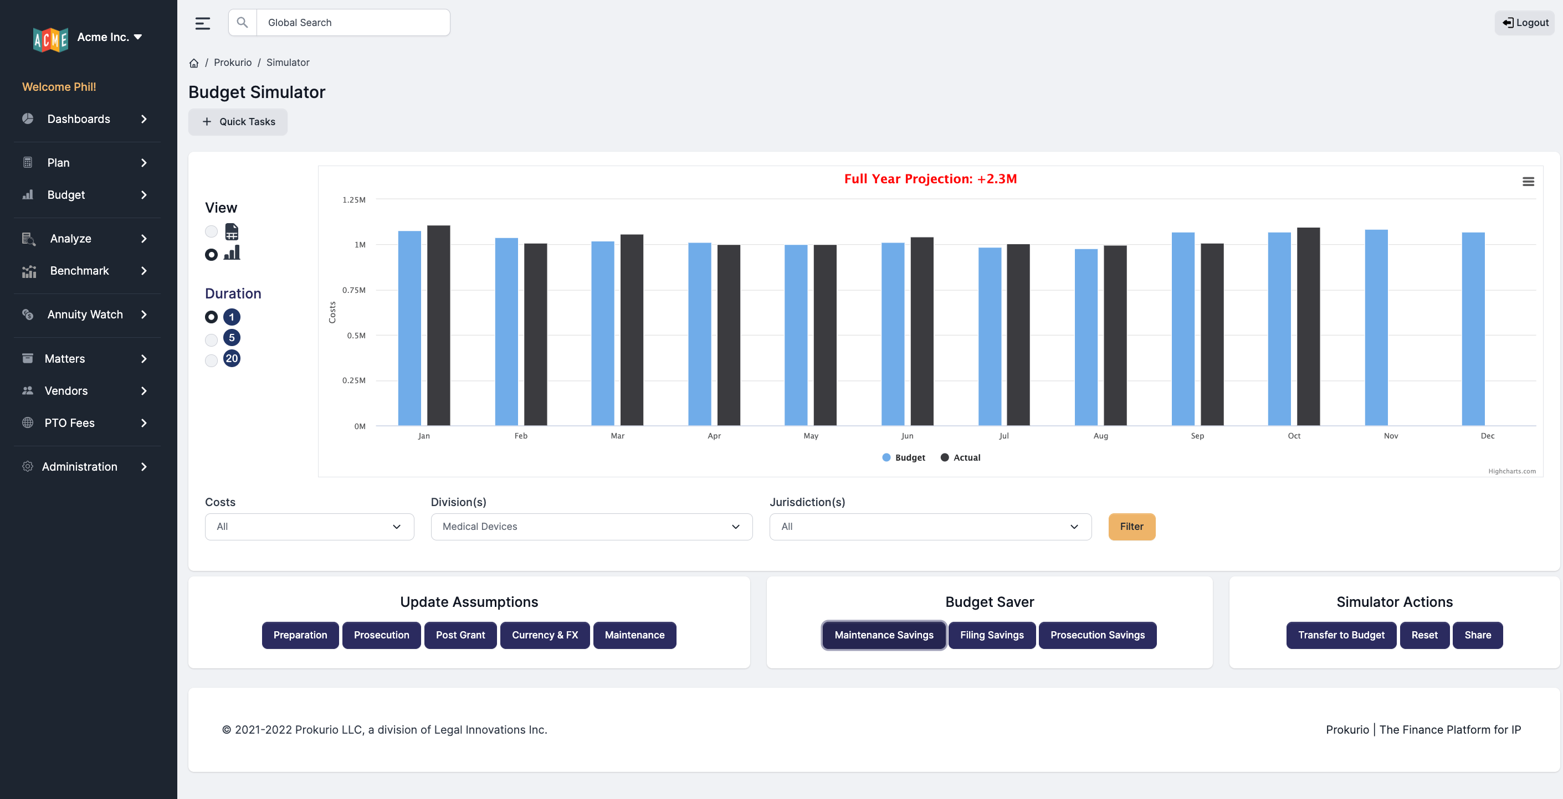This screenshot has height=799, width=1563.
Task: Expand the Plan menu chevron
Action: [x=144, y=162]
